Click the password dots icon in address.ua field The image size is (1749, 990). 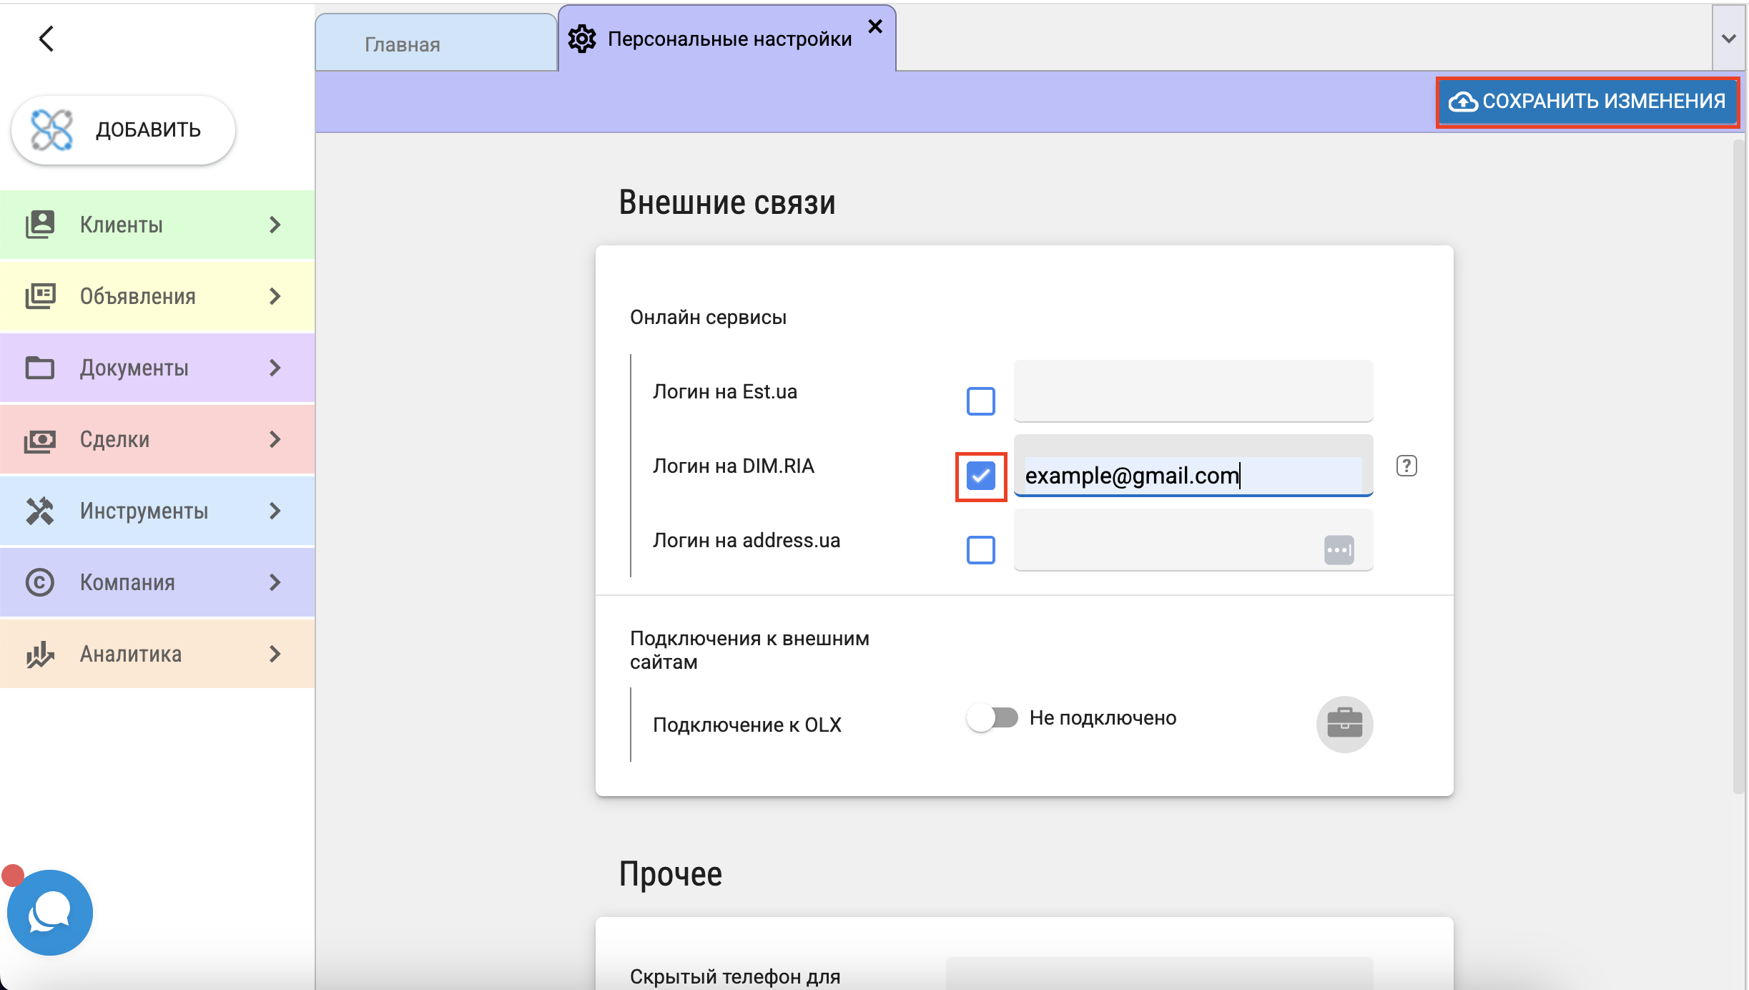(x=1339, y=550)
